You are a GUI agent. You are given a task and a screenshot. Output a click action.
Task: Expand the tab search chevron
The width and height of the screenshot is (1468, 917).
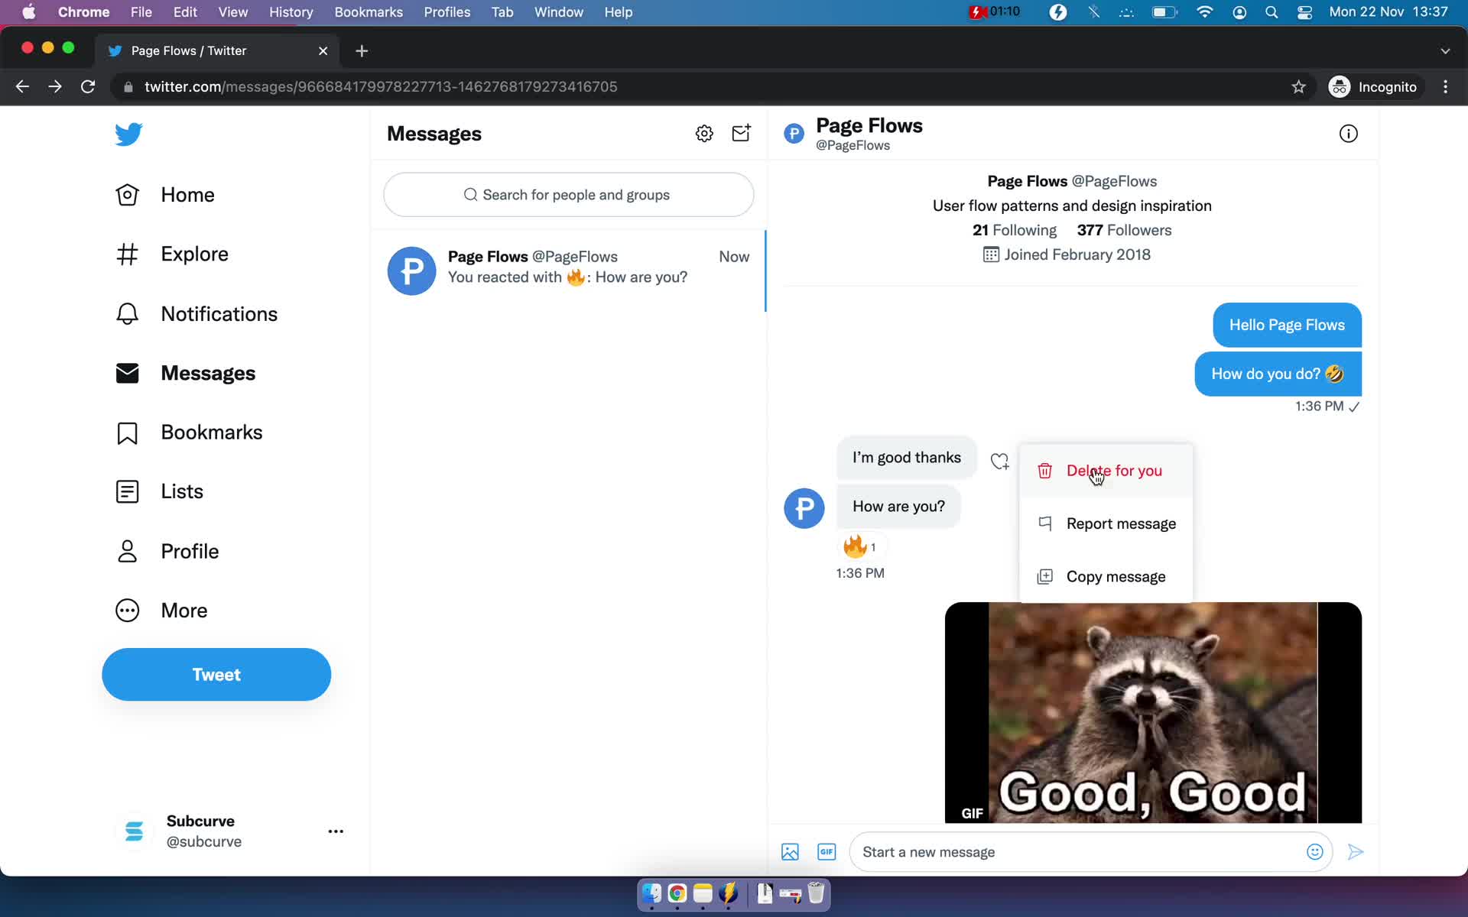[1445, 50]
